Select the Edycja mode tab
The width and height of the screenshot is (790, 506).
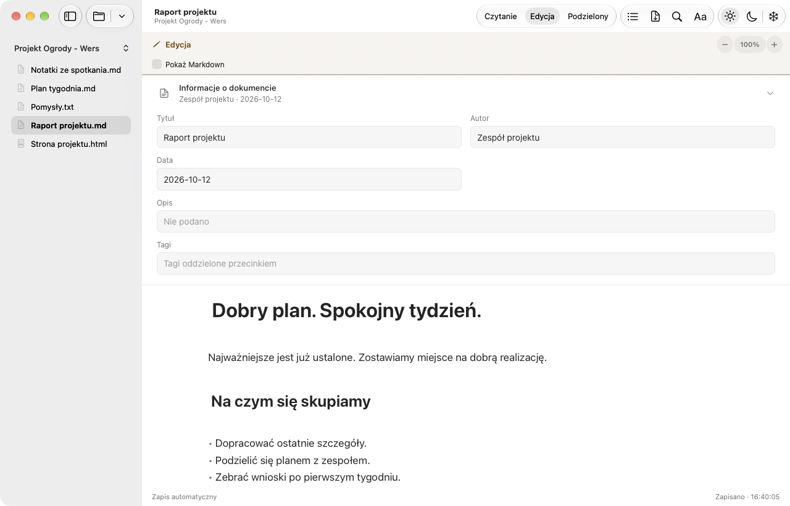coord(543,17)
